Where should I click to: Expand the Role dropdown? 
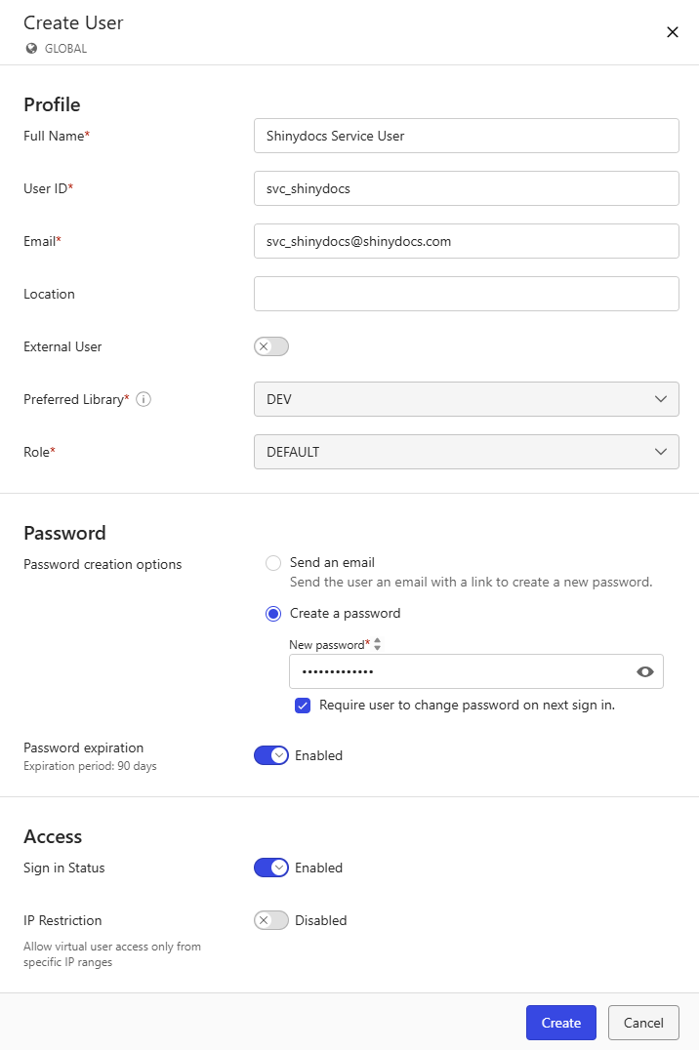[466, 452]
